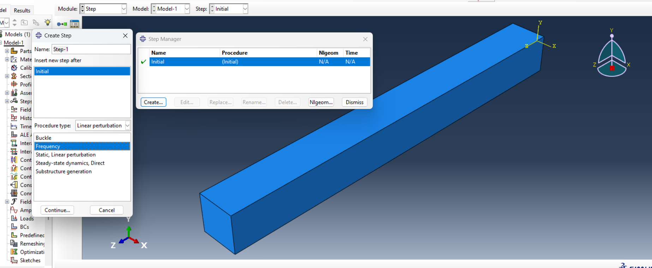Click the Materials icon in model tree
The height and width of the screenshot is (268, 652).
click(14, 59)
